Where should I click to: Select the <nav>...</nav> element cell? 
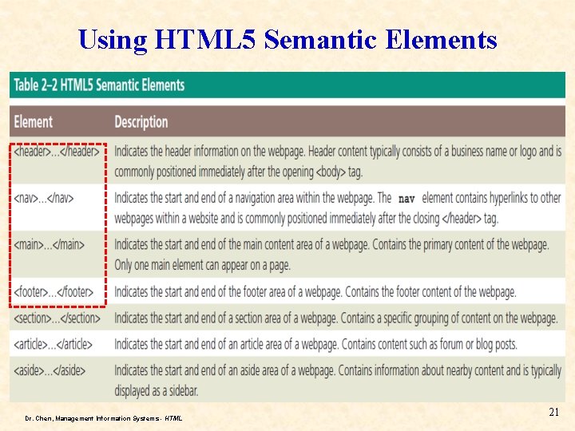point(44,198)
